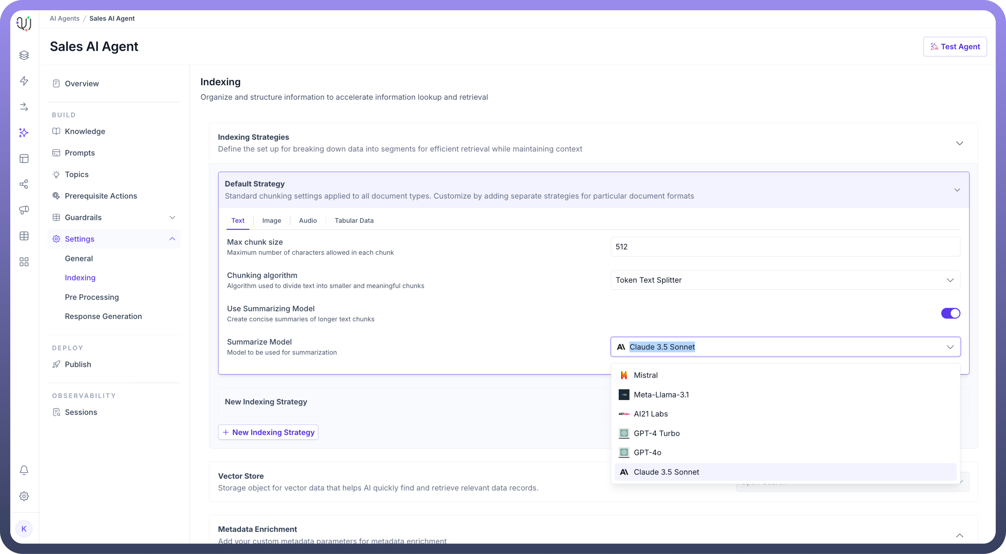Expand the Guardrails menu in sidebar
Screen dimensions: 1006x554
tap(172, 217)
